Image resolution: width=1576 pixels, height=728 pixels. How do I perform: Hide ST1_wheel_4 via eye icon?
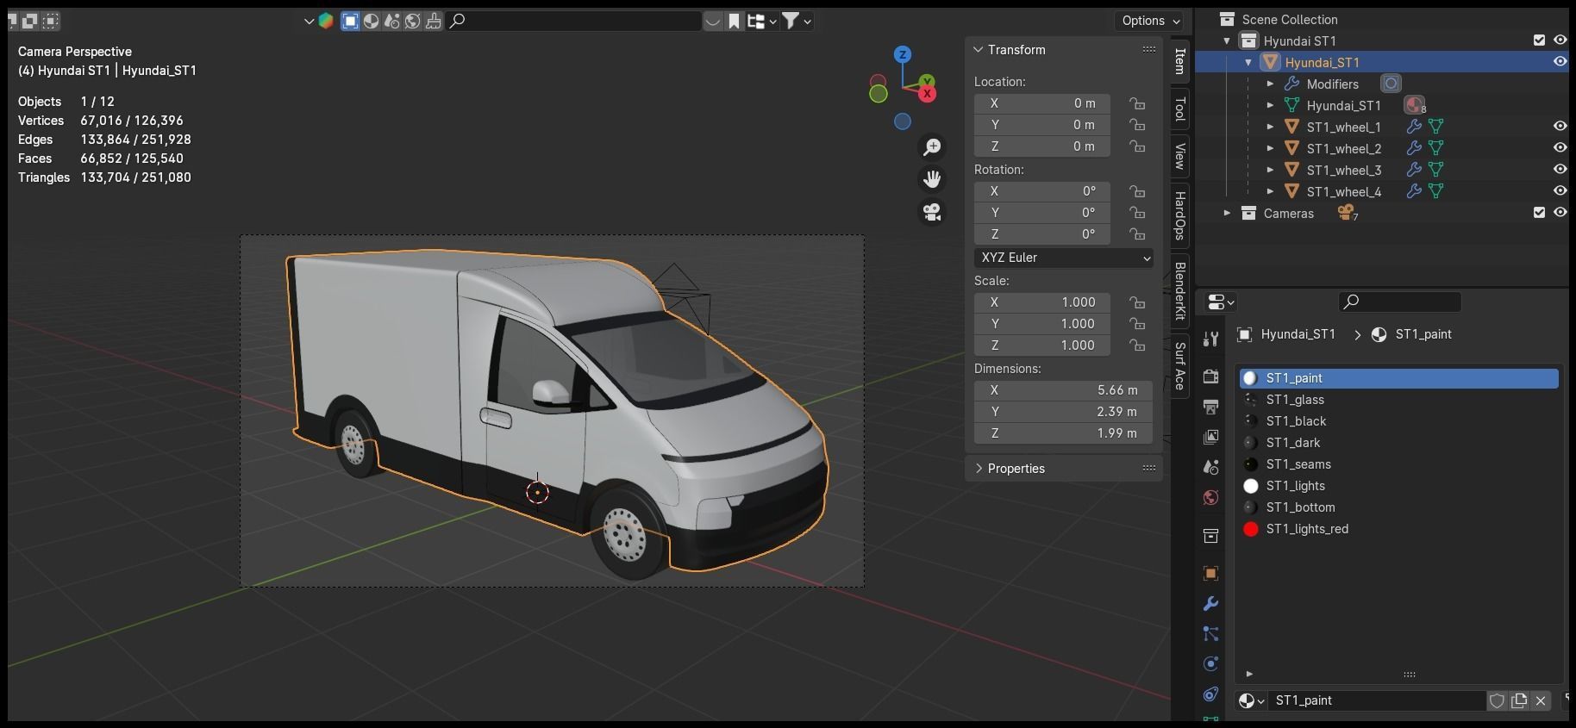pyautogui.click(x=1560, y=191)
